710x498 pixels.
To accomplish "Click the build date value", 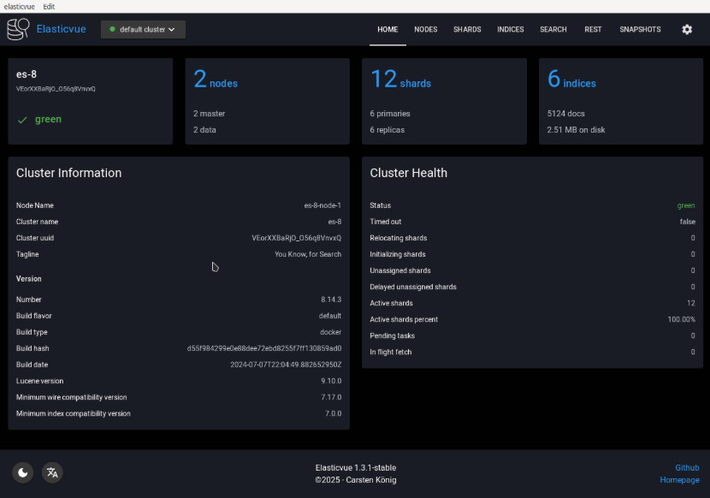I will (286, 365).
